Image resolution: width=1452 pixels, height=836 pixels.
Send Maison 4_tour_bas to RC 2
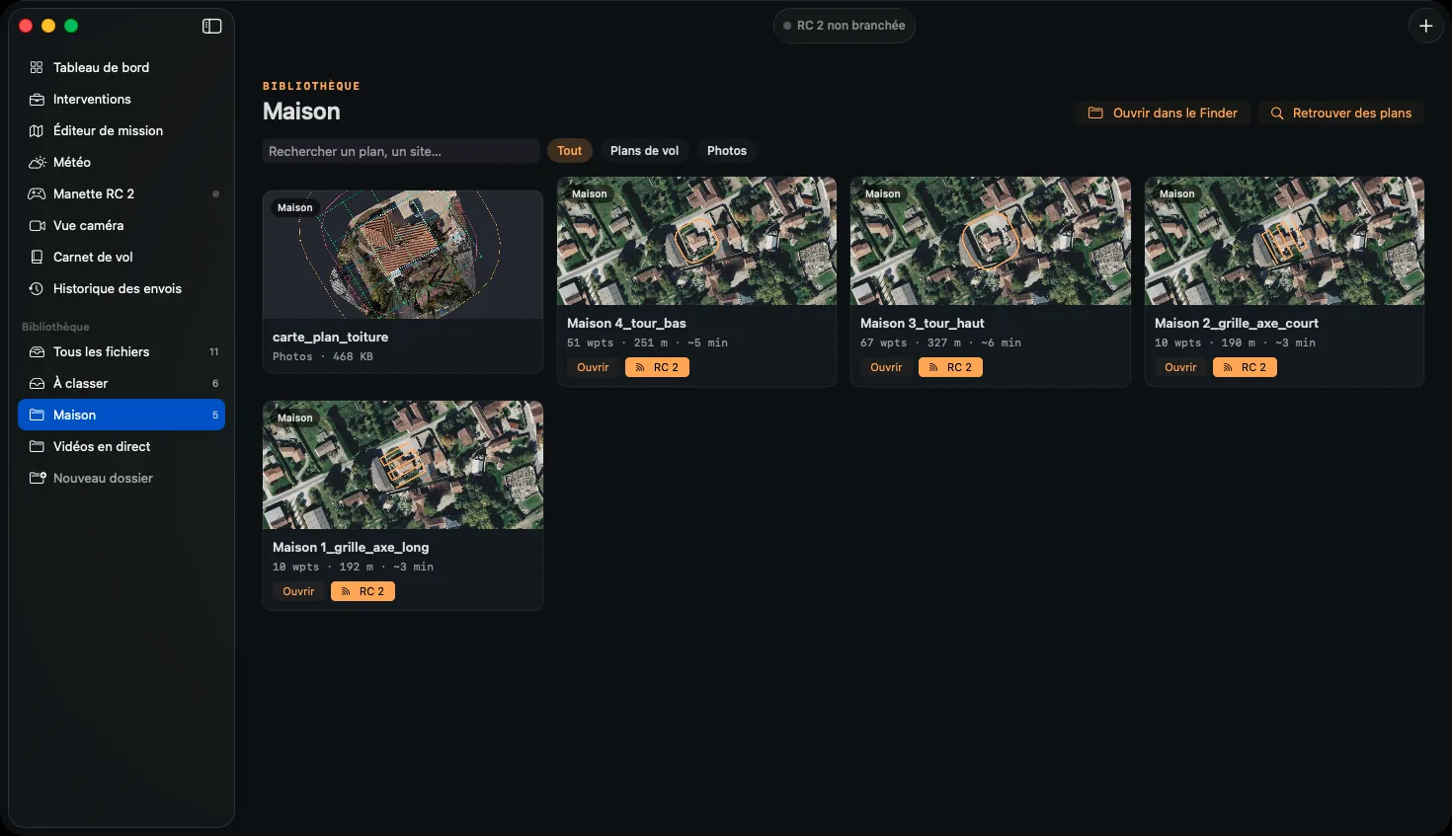point(657,367)
